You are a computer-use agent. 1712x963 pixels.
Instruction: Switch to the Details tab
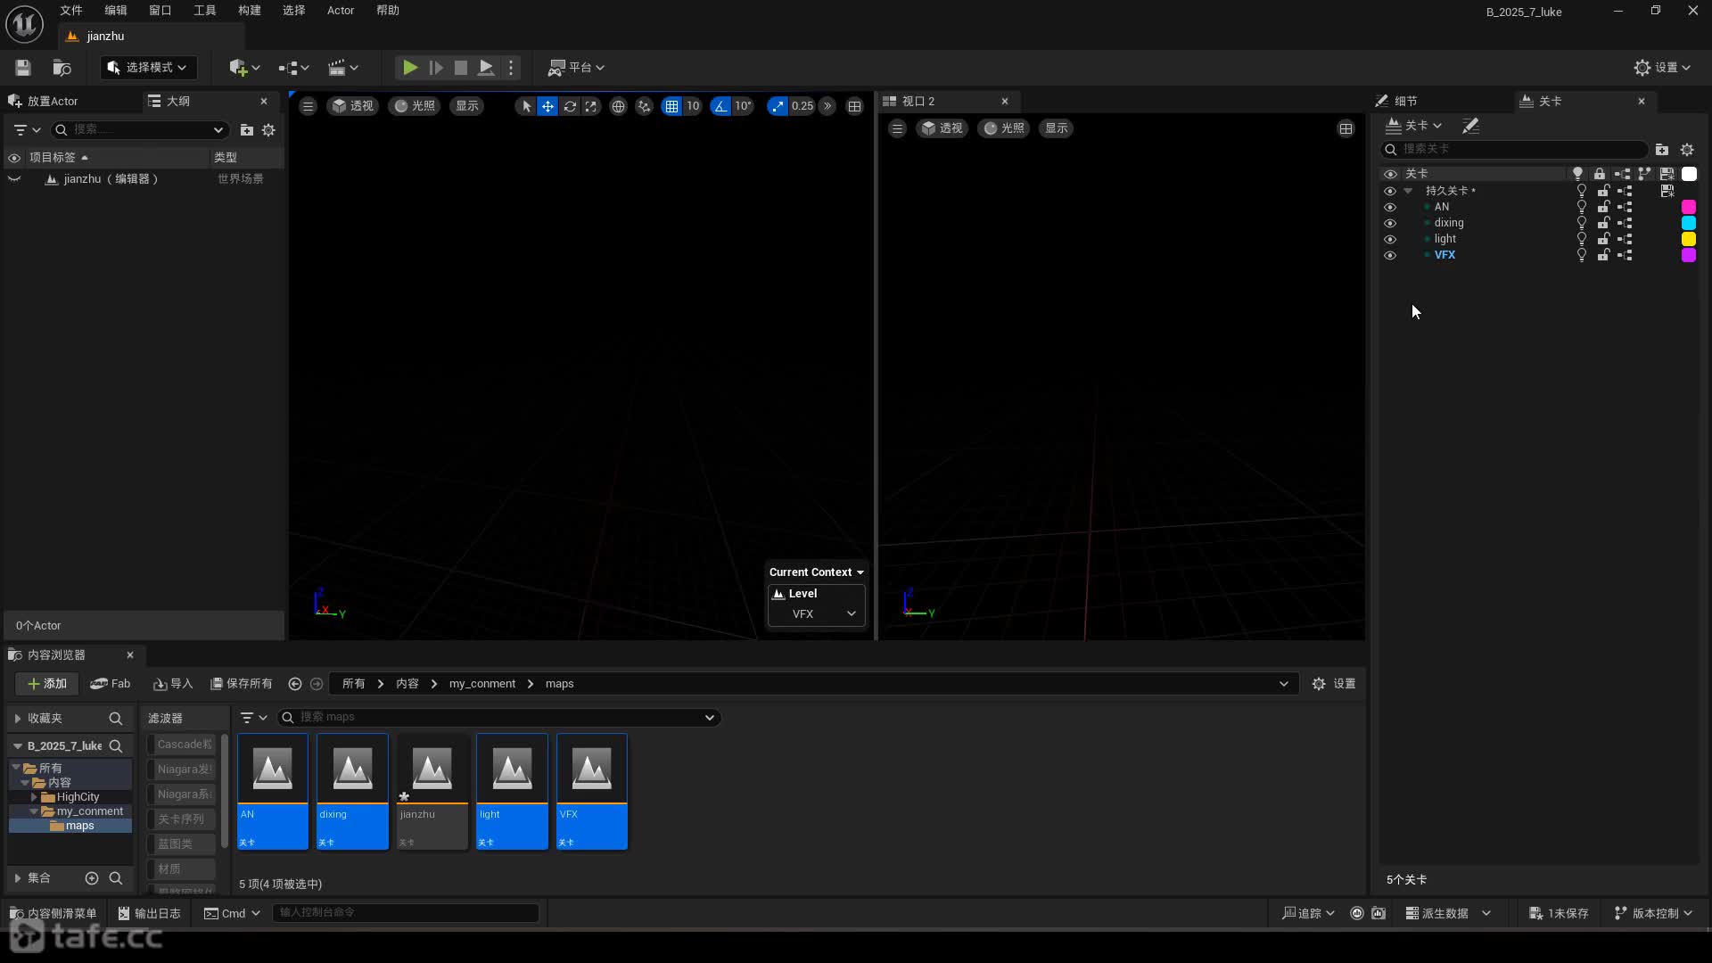[x=1406, y=101]
